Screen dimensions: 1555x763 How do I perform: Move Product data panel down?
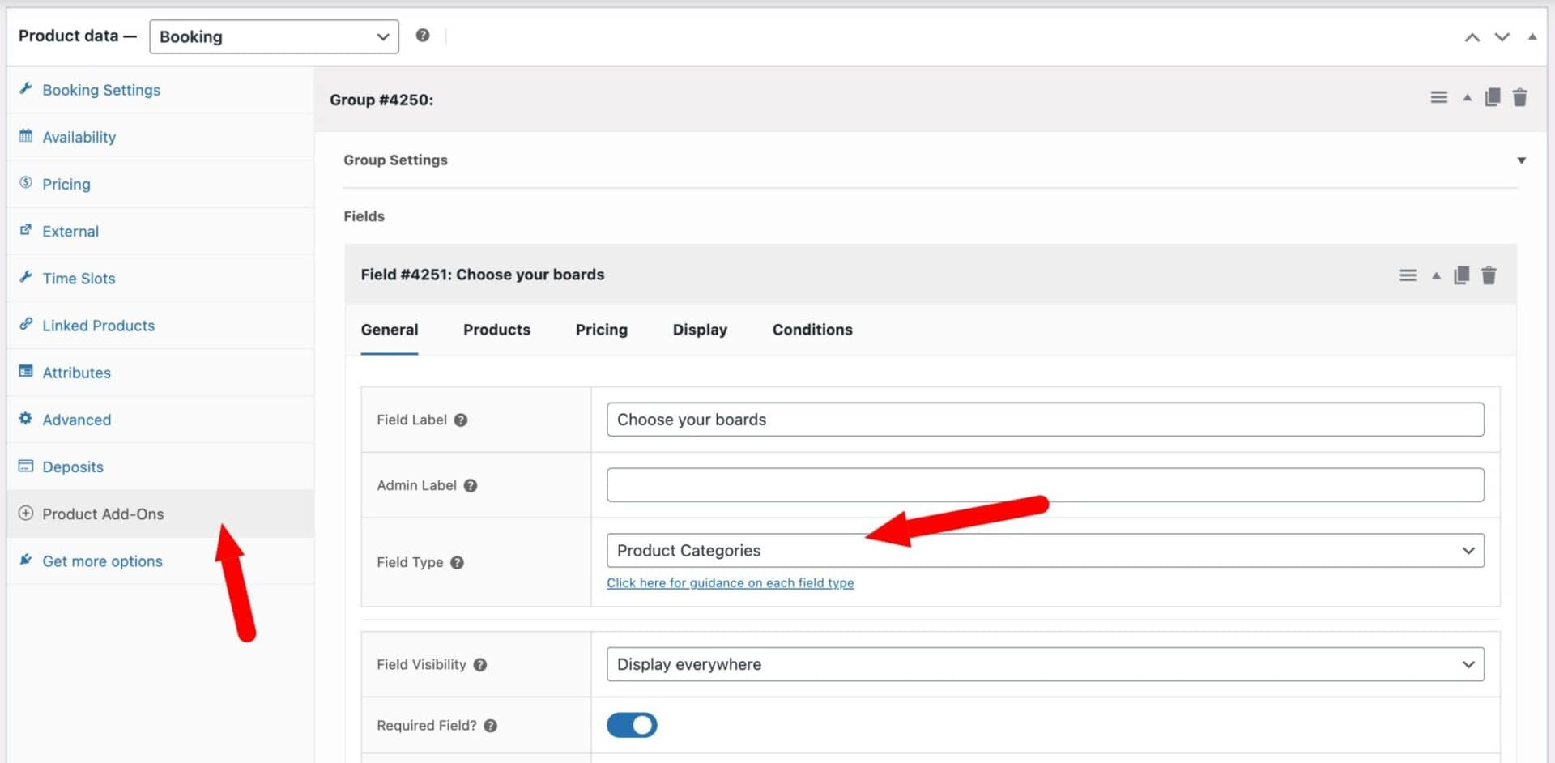tap(1502, 37)
